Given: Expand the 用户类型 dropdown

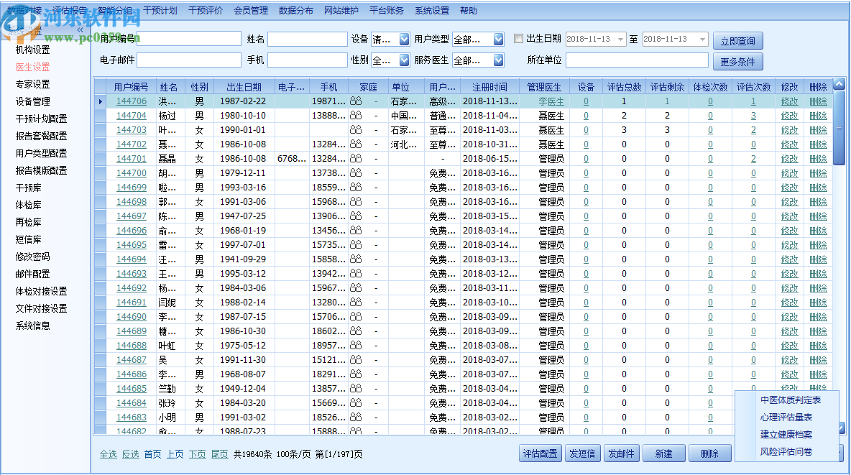Looking at the screenshot, I should pos(498,40).
